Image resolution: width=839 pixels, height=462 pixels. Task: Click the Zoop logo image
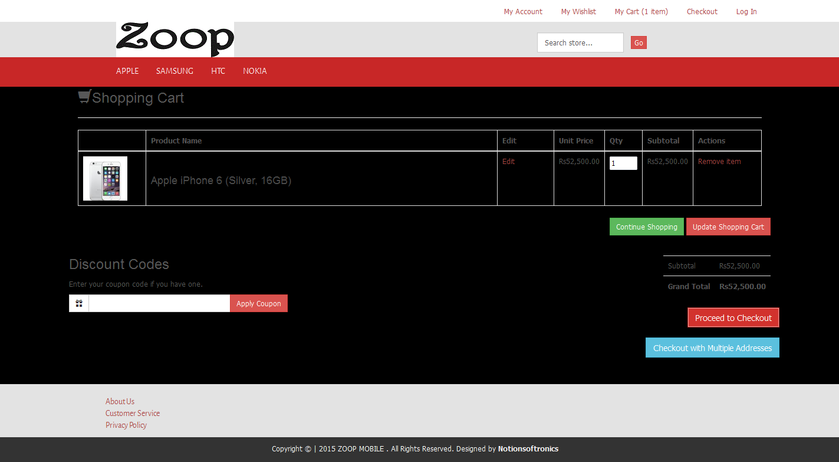pos(175,40)
